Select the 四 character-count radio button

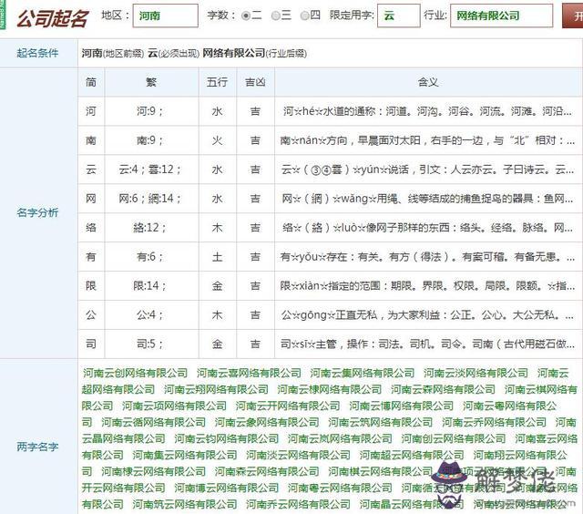305,15
